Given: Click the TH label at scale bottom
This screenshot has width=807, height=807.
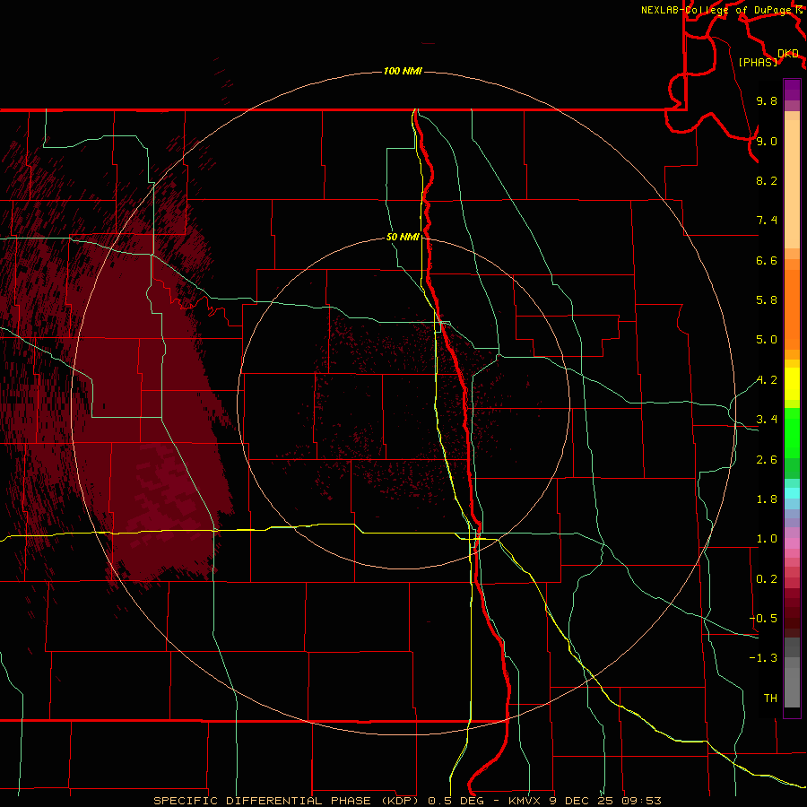Looking at the screenshot, I should [x=770, y=699].
